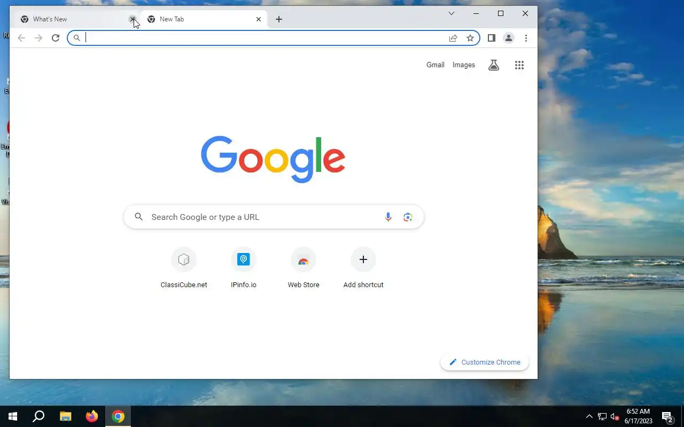Open the muted volume tray icon
The image size is (684, 427).
click(615, 416)
